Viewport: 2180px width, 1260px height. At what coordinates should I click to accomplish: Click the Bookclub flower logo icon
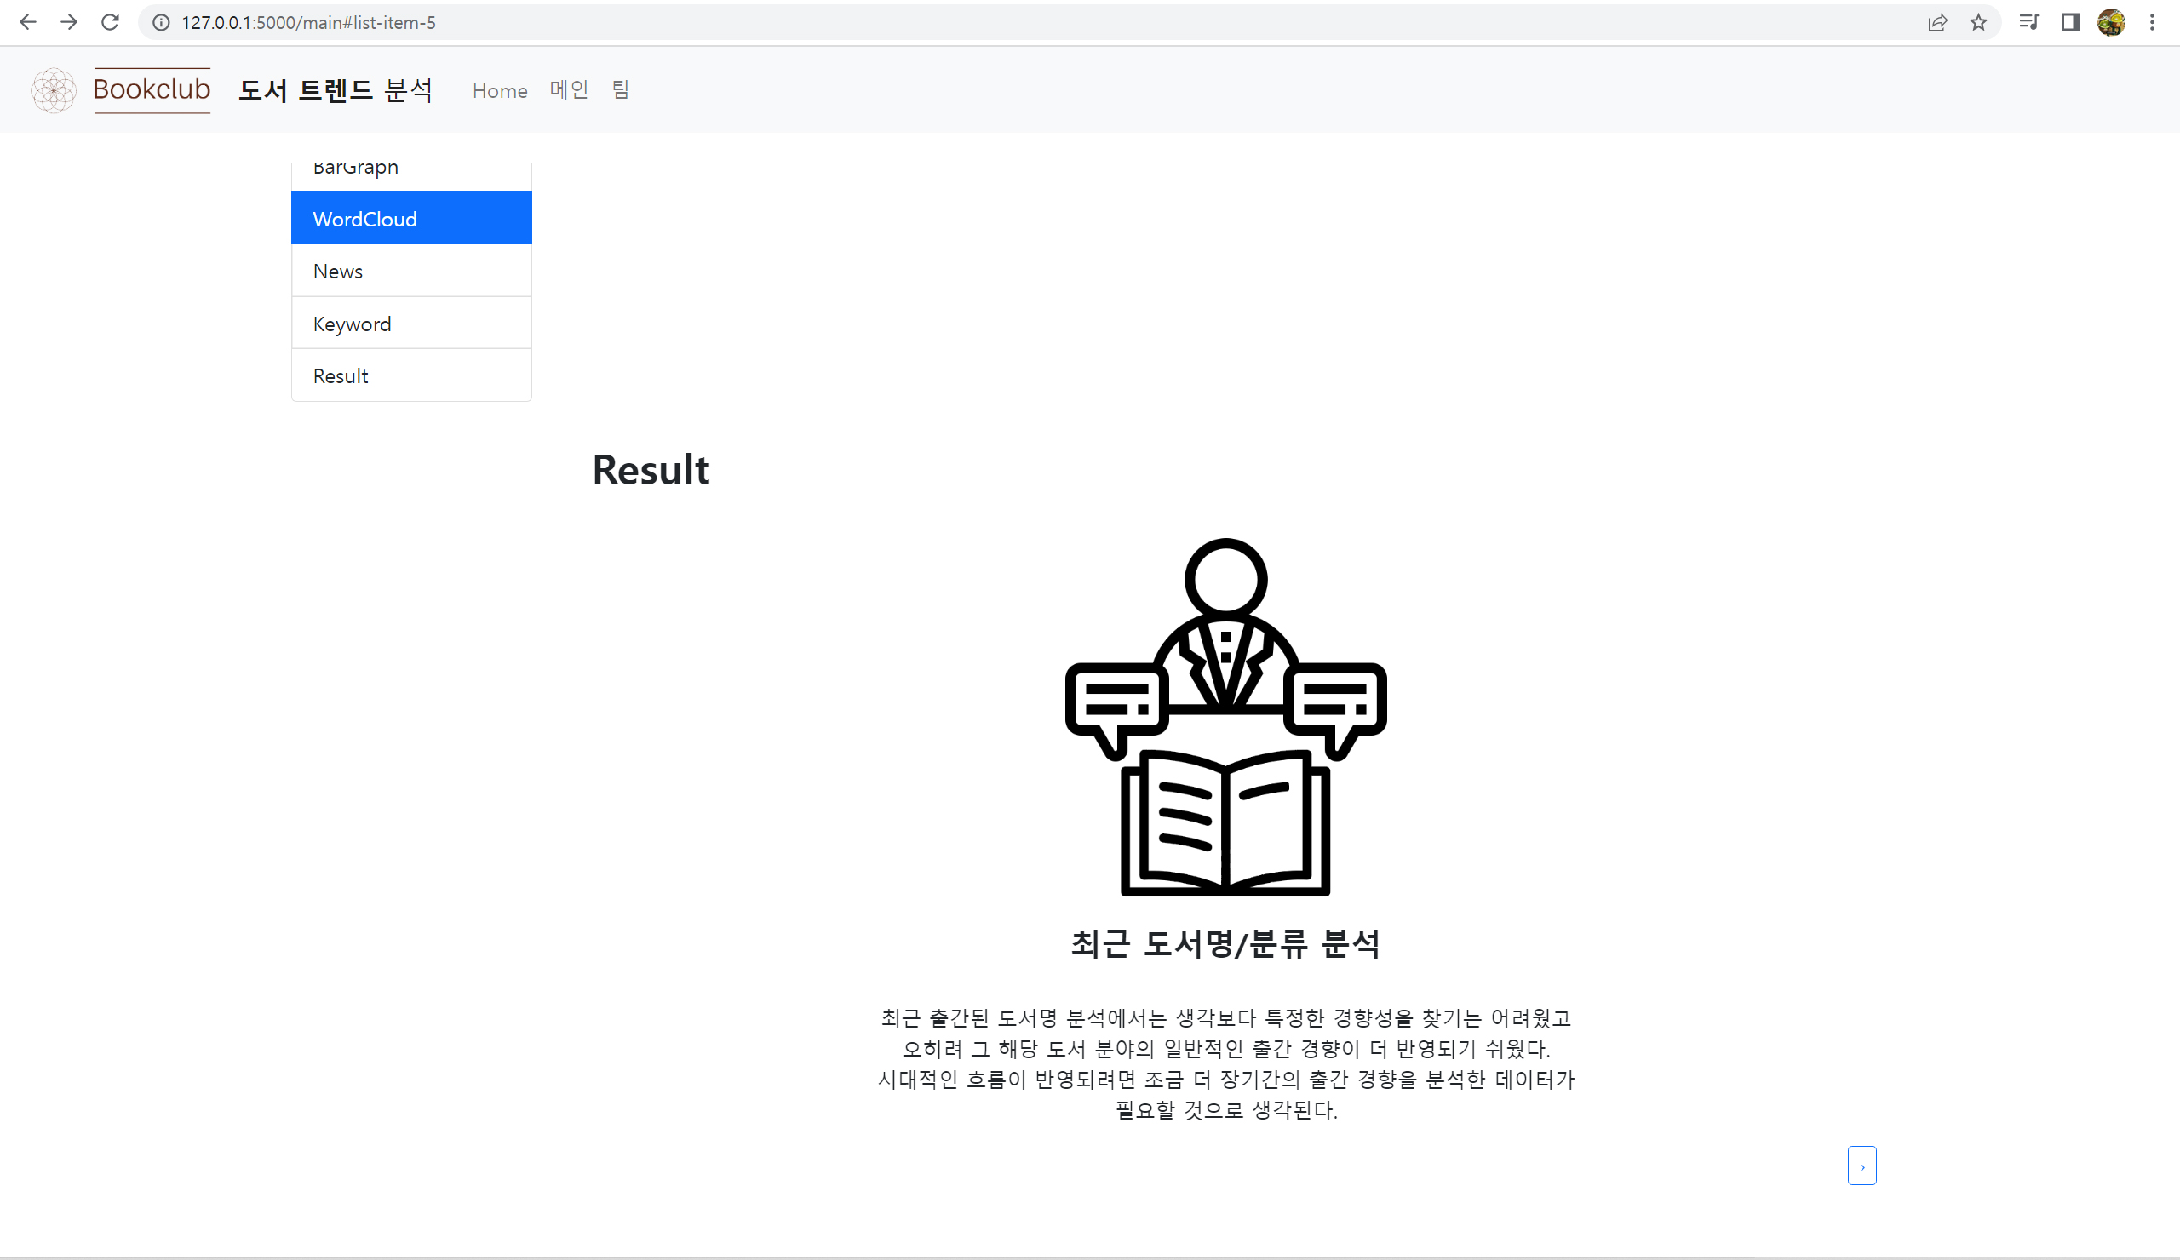tap(54, 89)
